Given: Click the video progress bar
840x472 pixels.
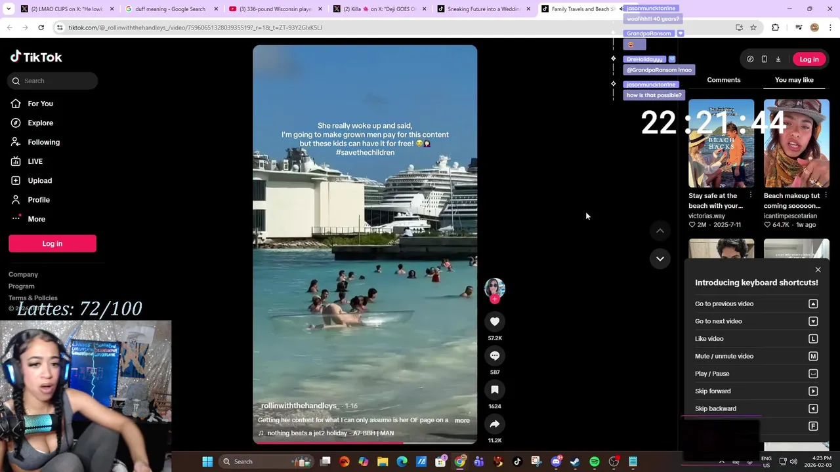Looking at the screenshot, I should pos(365,442).
